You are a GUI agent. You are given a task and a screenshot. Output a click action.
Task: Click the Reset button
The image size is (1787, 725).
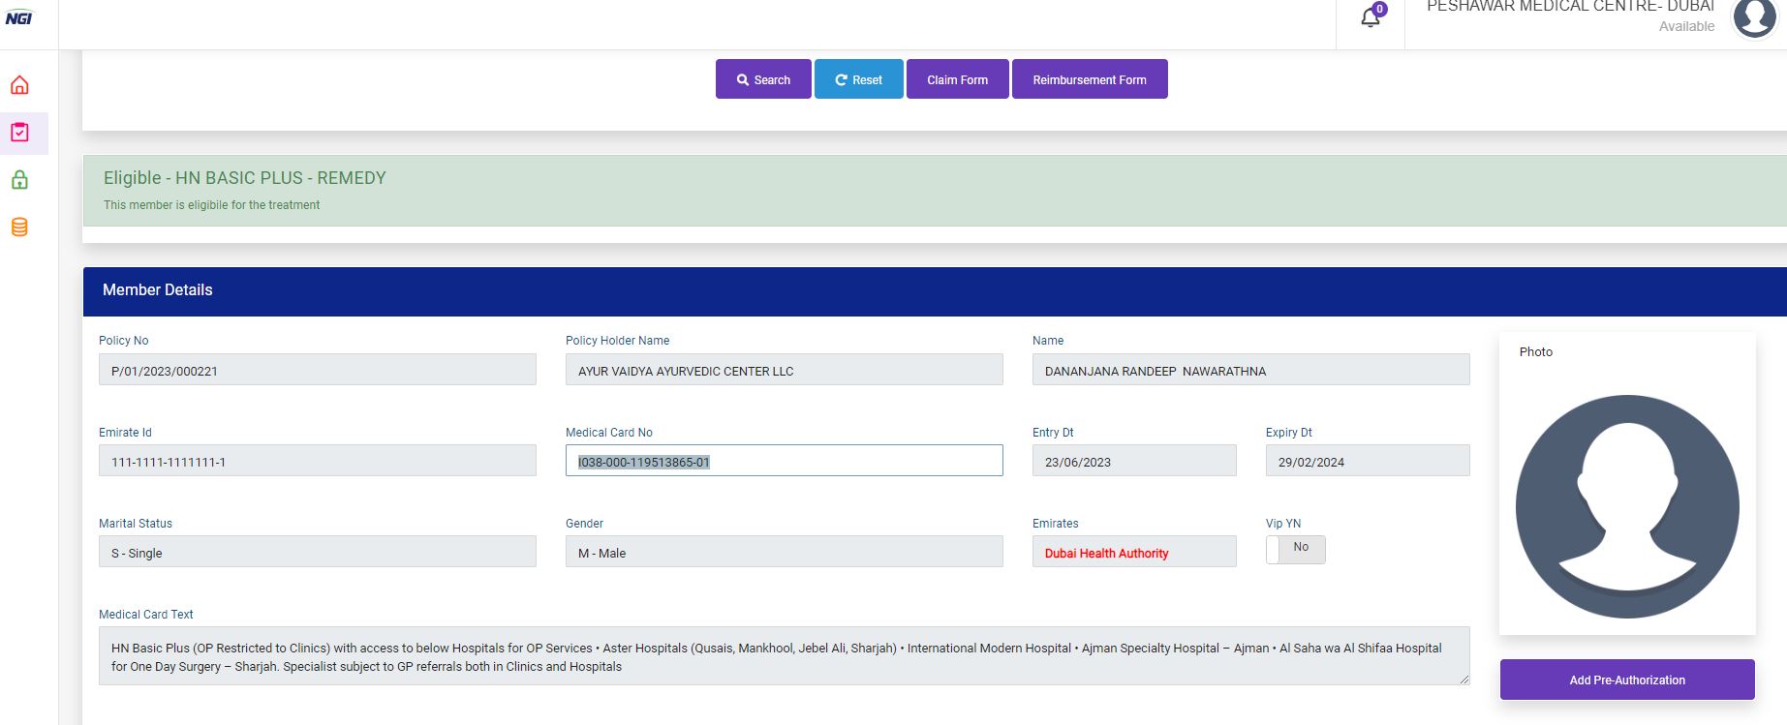tap(858, 79)
